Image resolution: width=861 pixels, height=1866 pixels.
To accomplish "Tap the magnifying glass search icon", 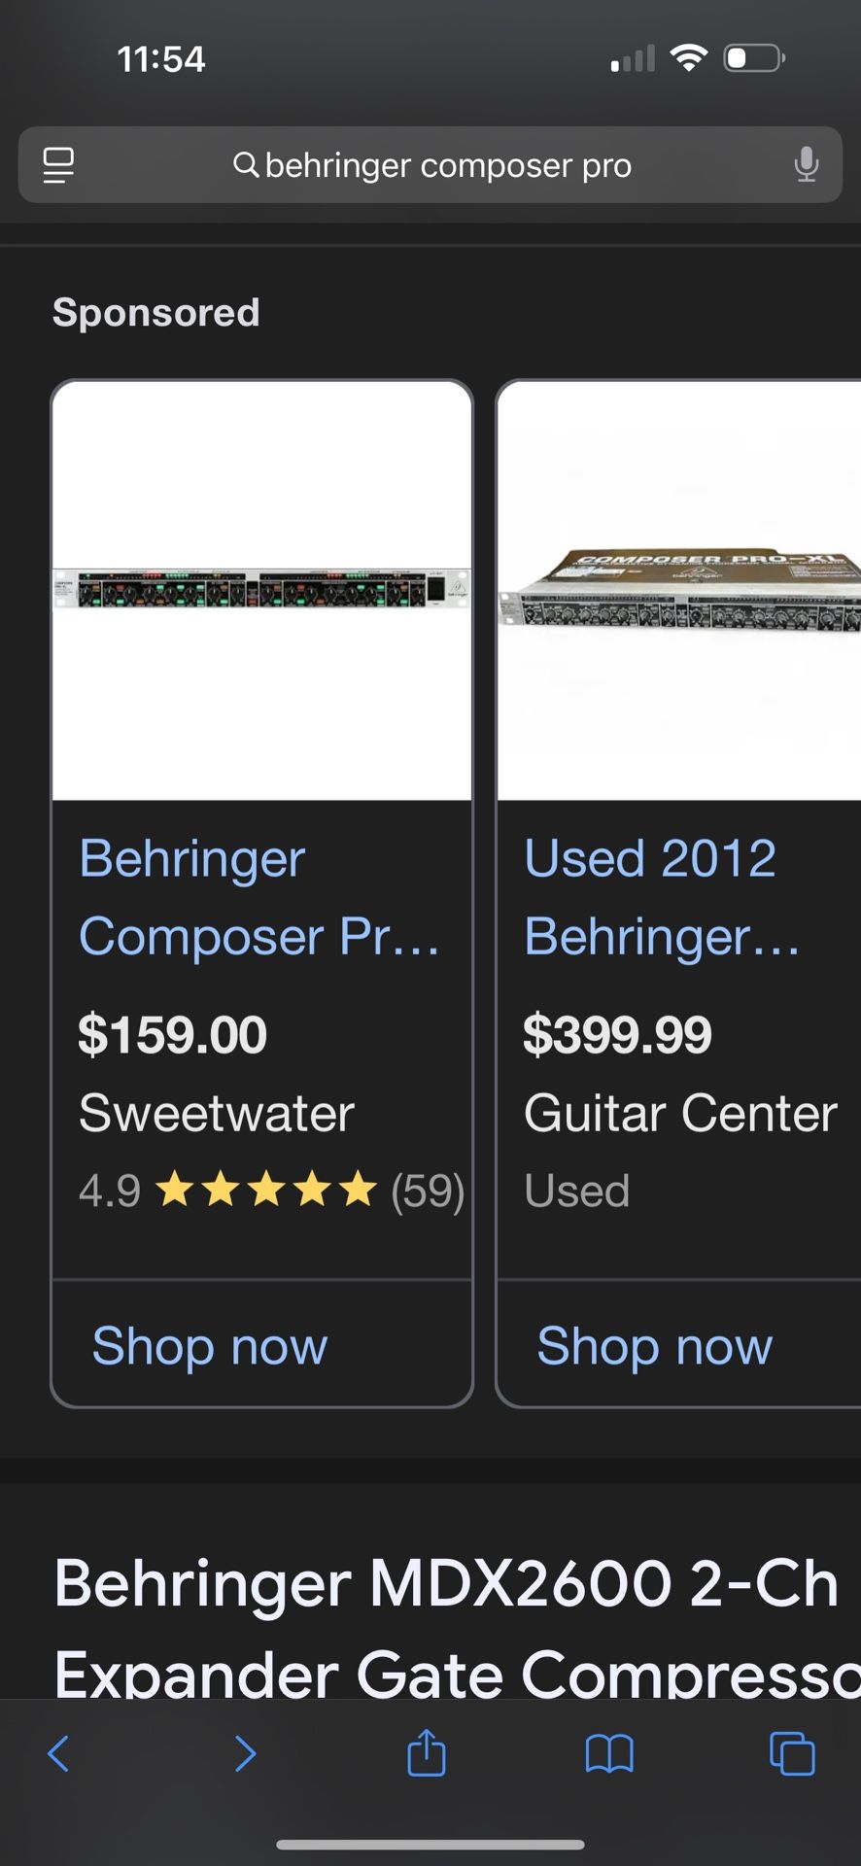I will (x=246, y=165).
